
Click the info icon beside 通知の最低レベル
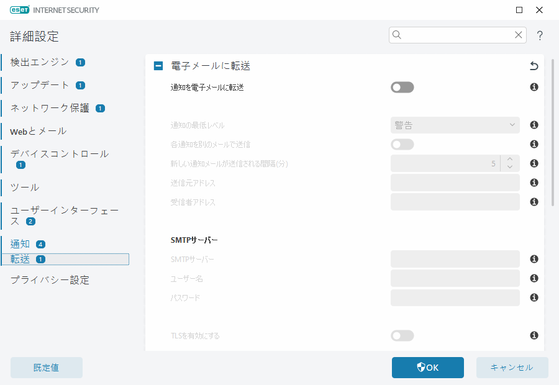(534, 125)
